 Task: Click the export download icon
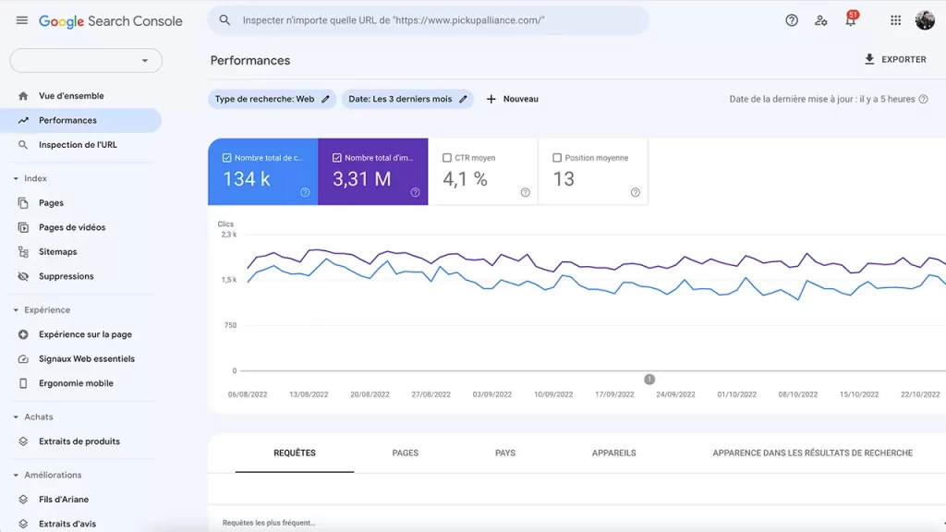(869, 59)
